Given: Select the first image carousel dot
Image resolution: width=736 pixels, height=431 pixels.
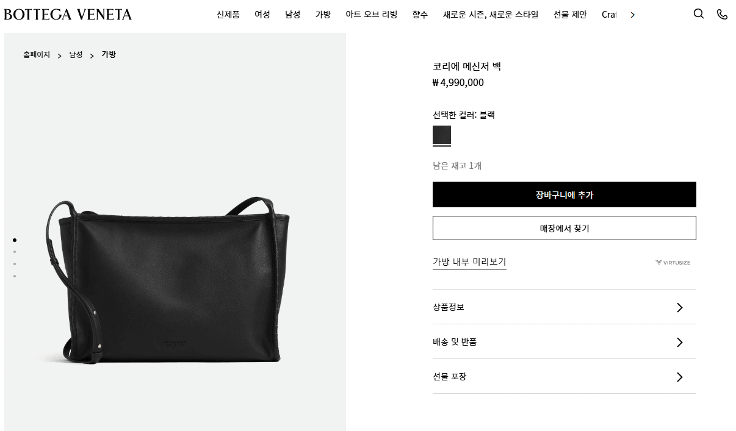Looking at the screenshot, I should [15, 240].
